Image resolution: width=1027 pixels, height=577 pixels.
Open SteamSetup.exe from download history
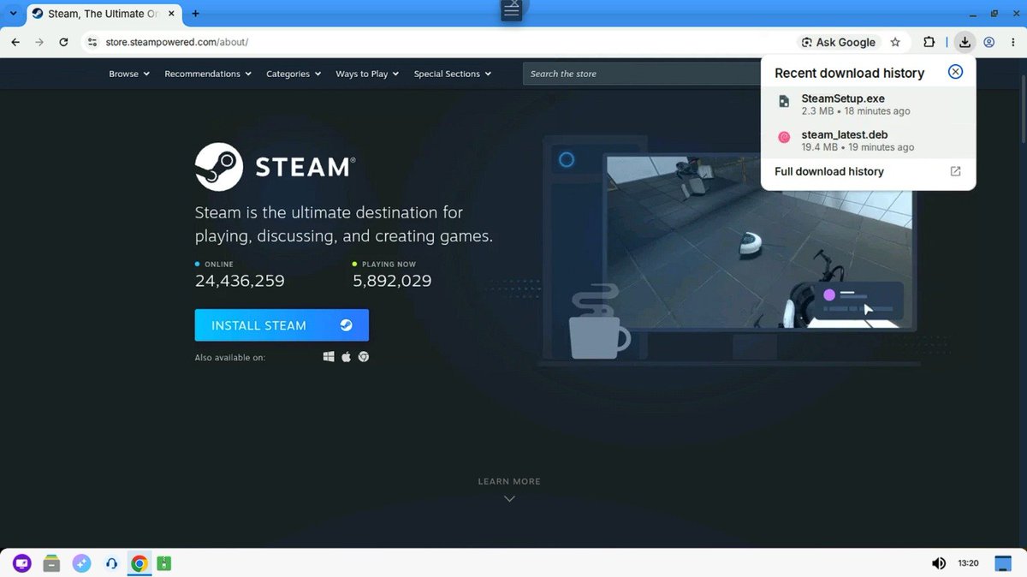click(868, 104)
